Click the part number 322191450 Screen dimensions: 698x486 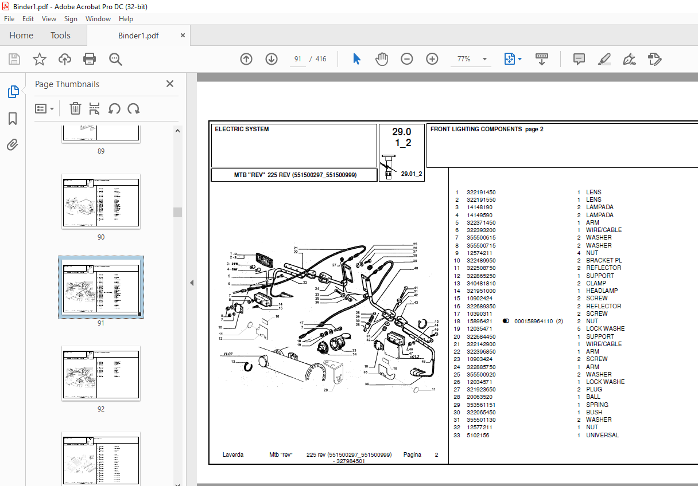(x=481, y=192)
